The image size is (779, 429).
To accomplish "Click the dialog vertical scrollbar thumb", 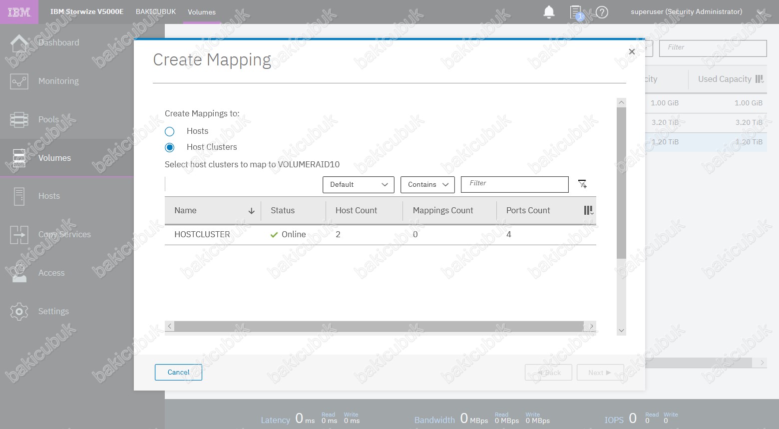I will click(621, 183).
